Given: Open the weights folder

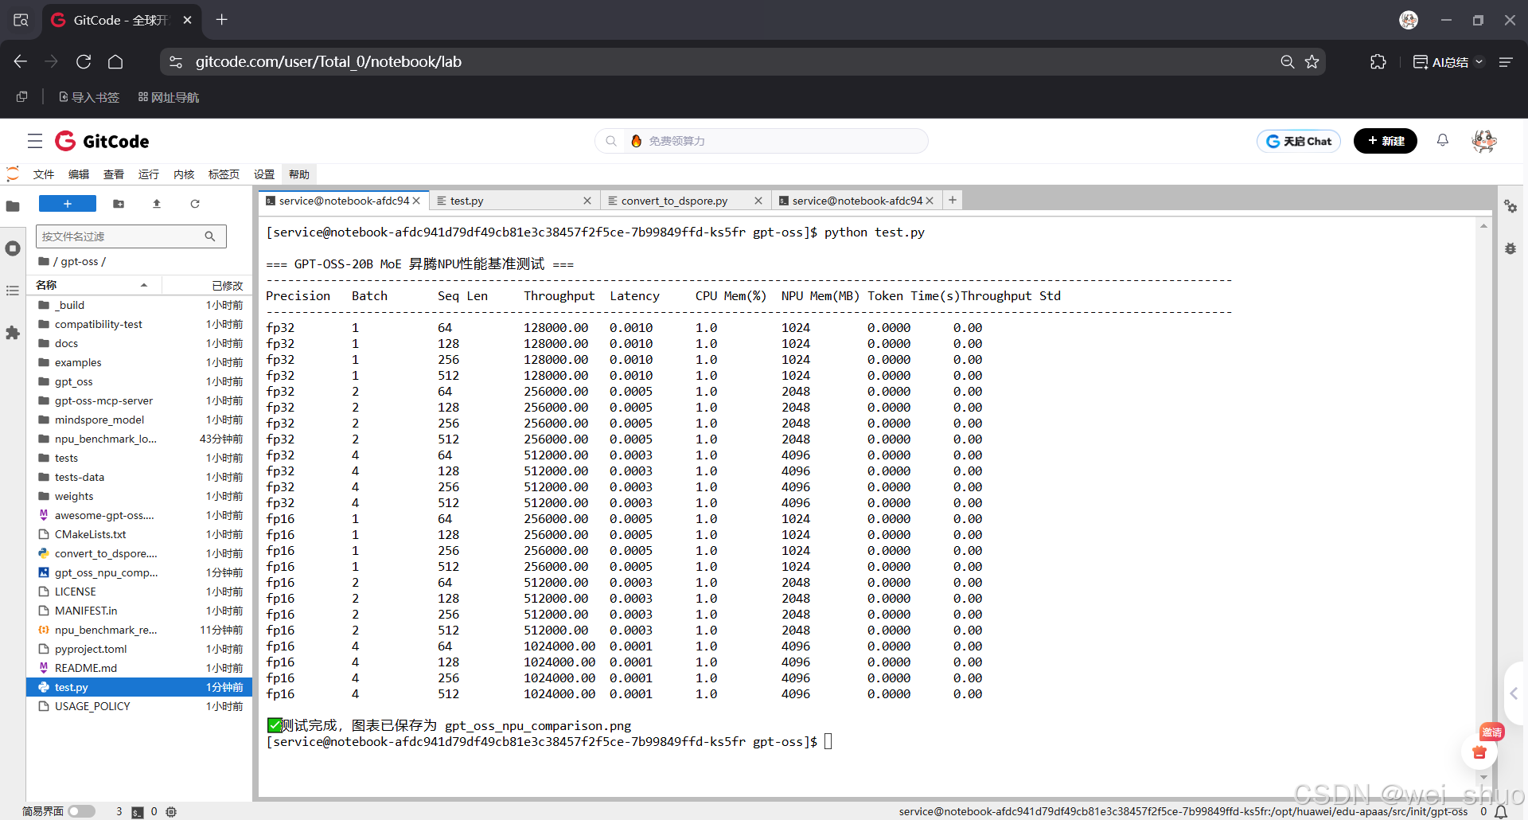Looking at the screenshot, I should (140, 496).
